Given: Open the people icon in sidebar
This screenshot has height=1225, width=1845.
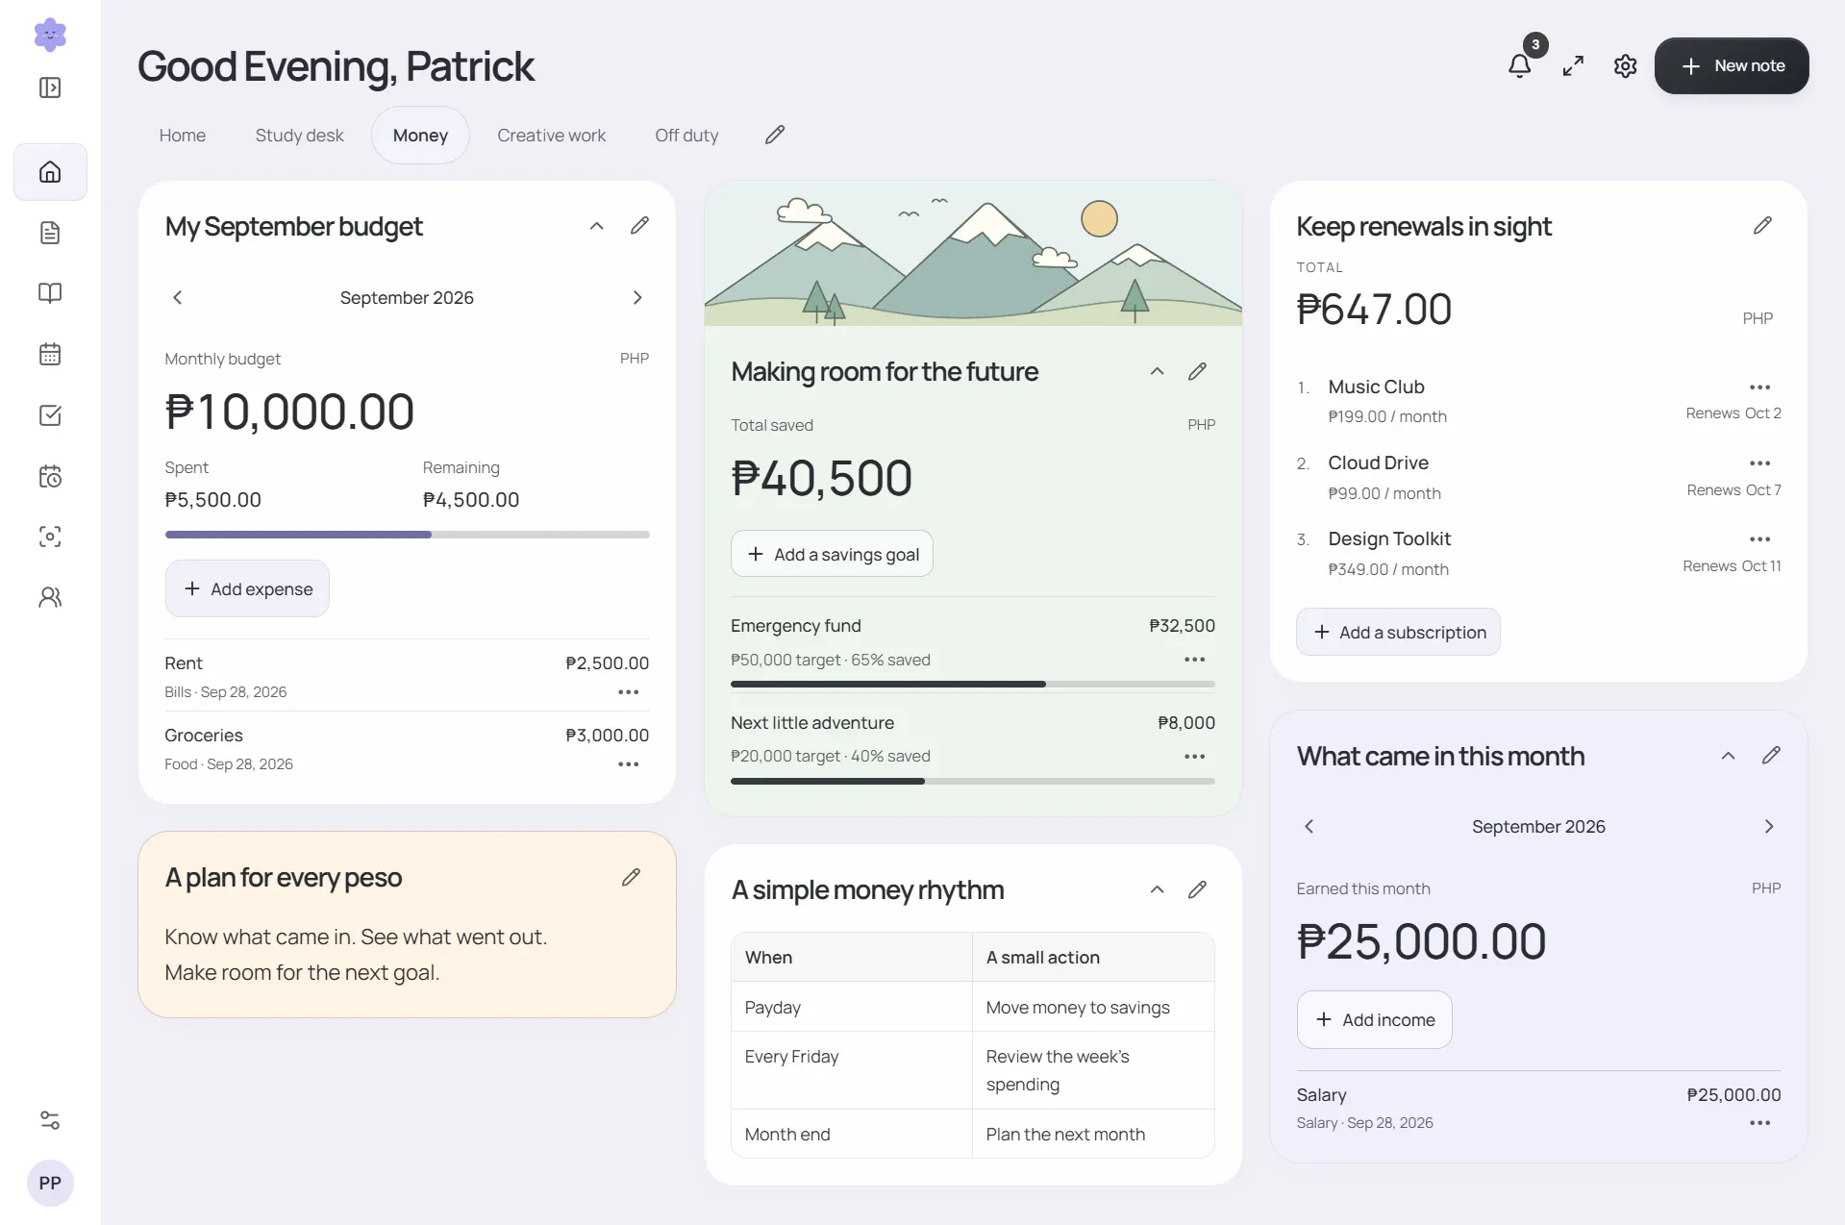Looking at the screenshot, I should [x=50, y=597].
